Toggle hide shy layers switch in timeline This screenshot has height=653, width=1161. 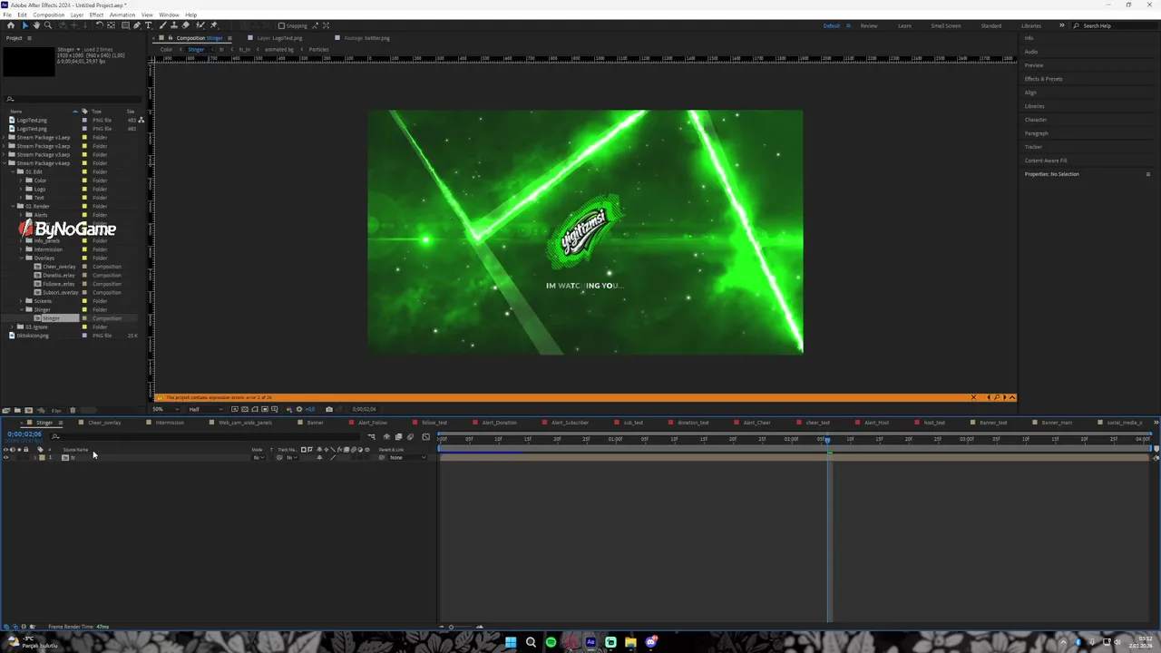pyautogui.click(x=386, y=436)
